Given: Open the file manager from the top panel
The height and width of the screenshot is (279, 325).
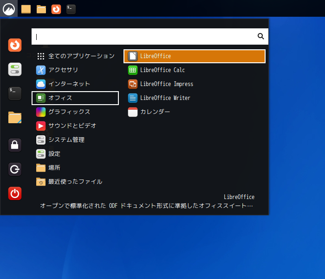Looking at the screenshot, I should 41,9.
